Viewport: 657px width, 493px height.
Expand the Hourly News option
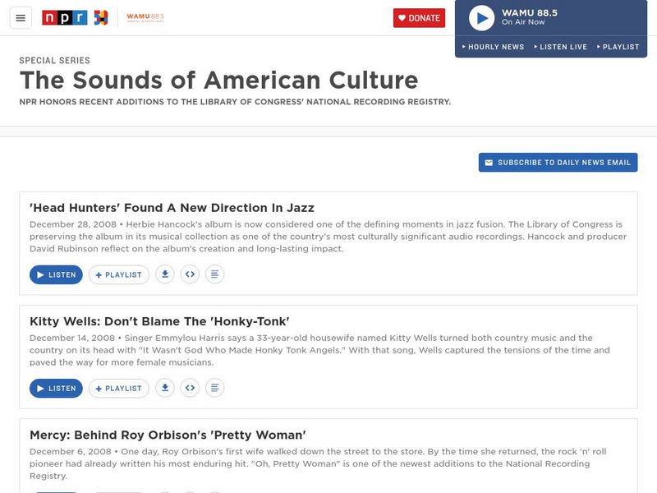point(493,47)
